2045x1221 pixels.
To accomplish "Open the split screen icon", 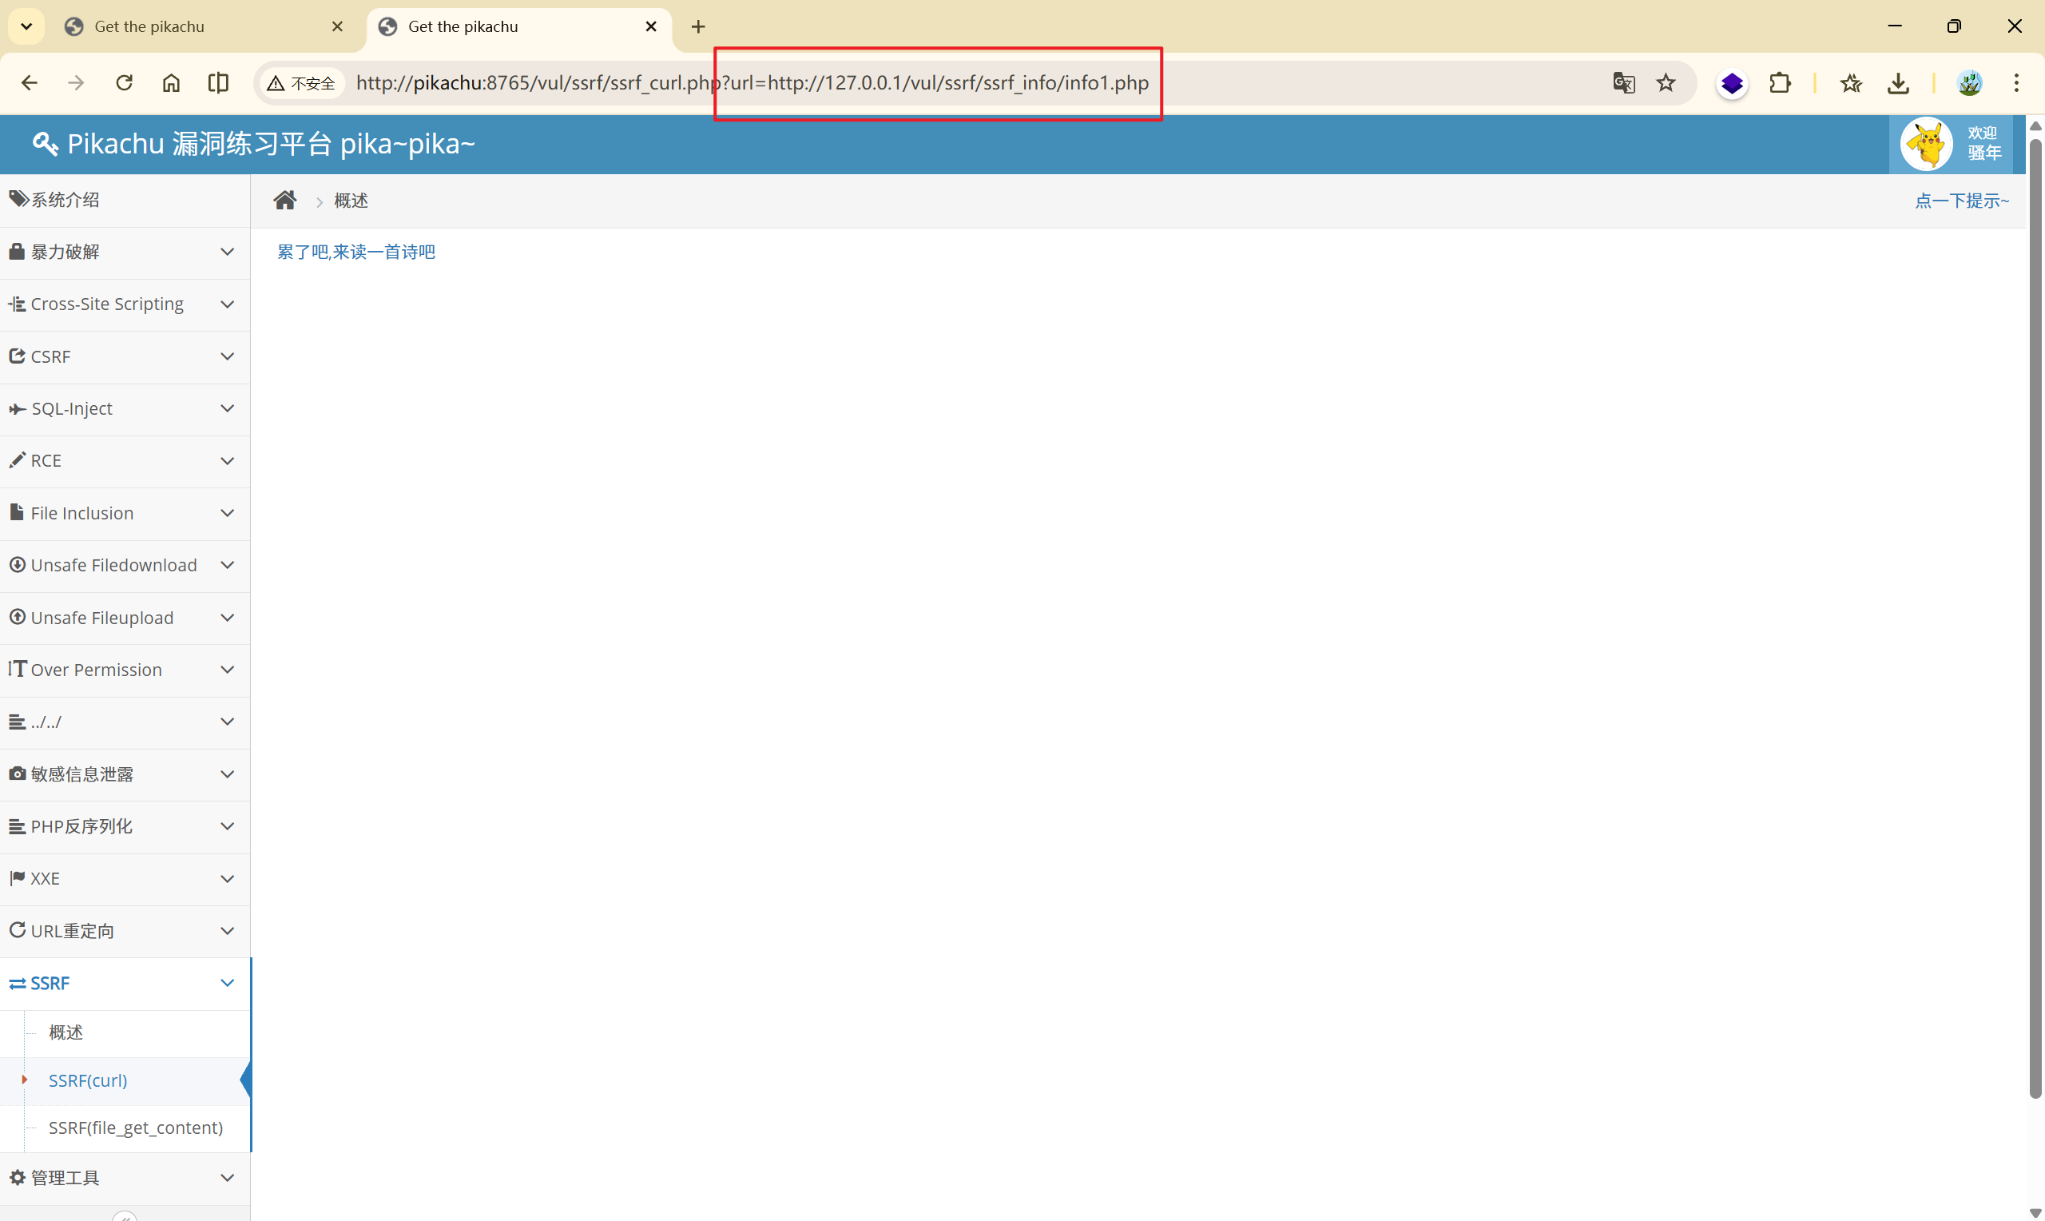I will [x=218, y=82].
